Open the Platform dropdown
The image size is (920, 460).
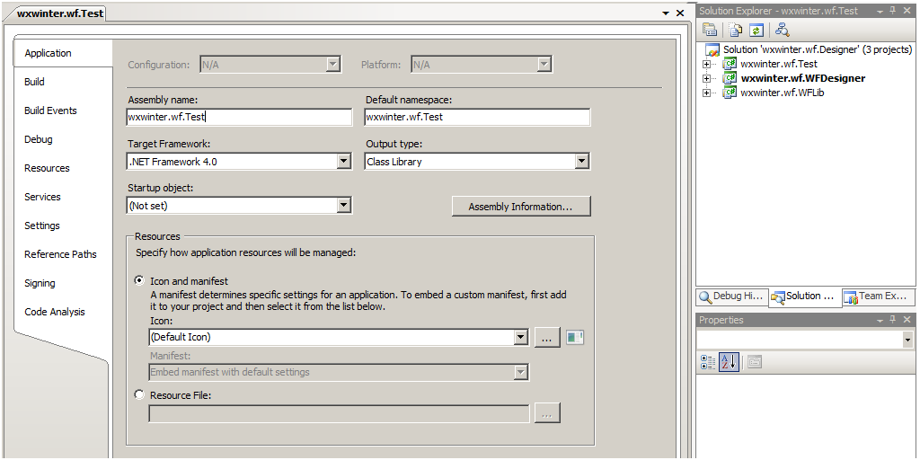click(544, 65)
